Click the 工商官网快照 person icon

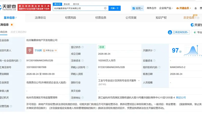pos(170,32)
